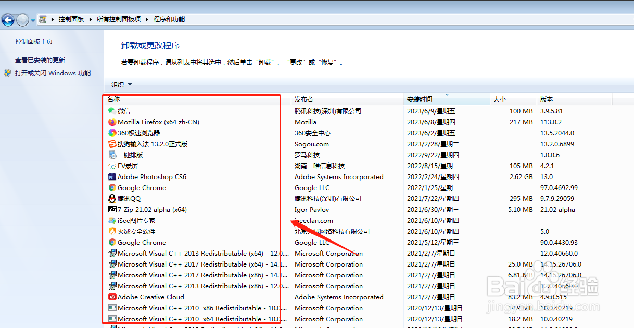Click the iSee图片专家 icon
The image size is (634, 328).
(x=112, y=220)
